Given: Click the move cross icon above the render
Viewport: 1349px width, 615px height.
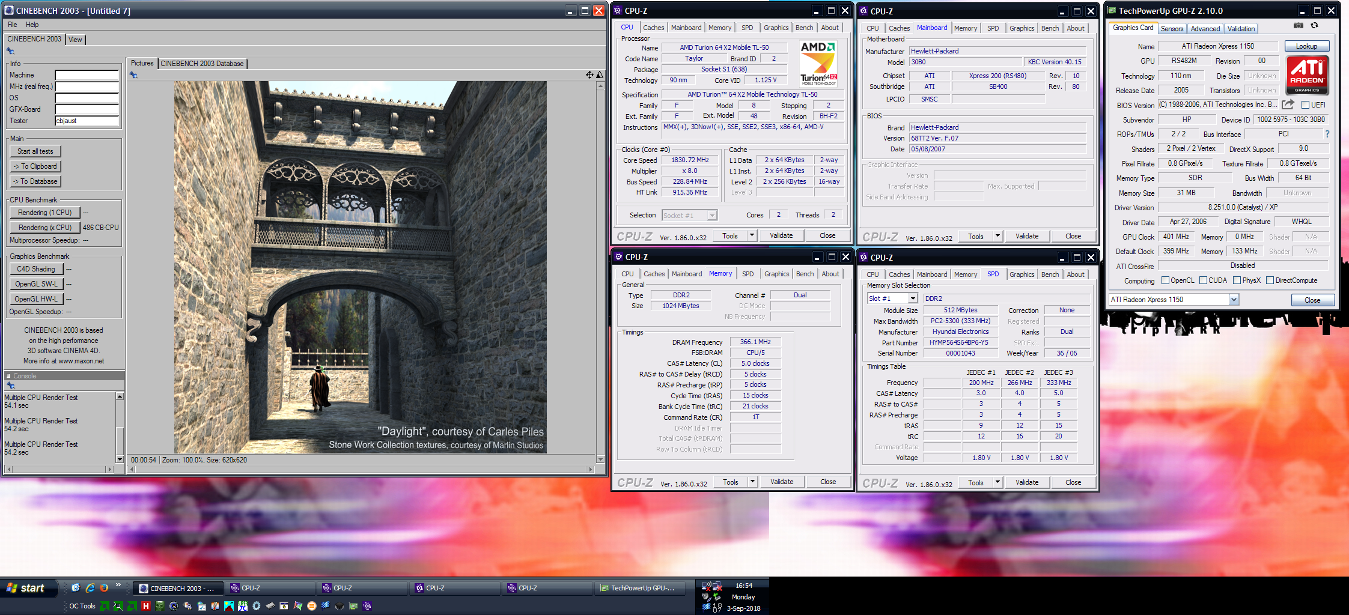Looking at the screenshot, I should point(589,74).
